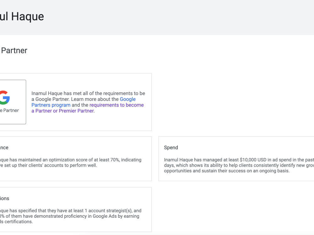
Task: Click the 'nce' heading above the optimization score text
Action: click(x=4, y=148)
